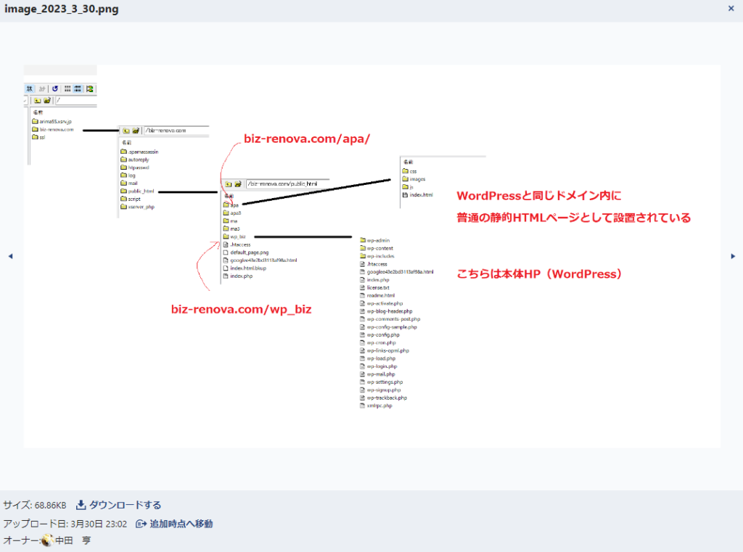Click the xserver_php folder in the picture
Image resolution: width=743 pixels, height=552 pixels.
(138, 207)
